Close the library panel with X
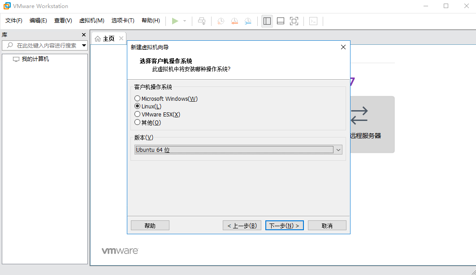 click(x=84, y=34)
